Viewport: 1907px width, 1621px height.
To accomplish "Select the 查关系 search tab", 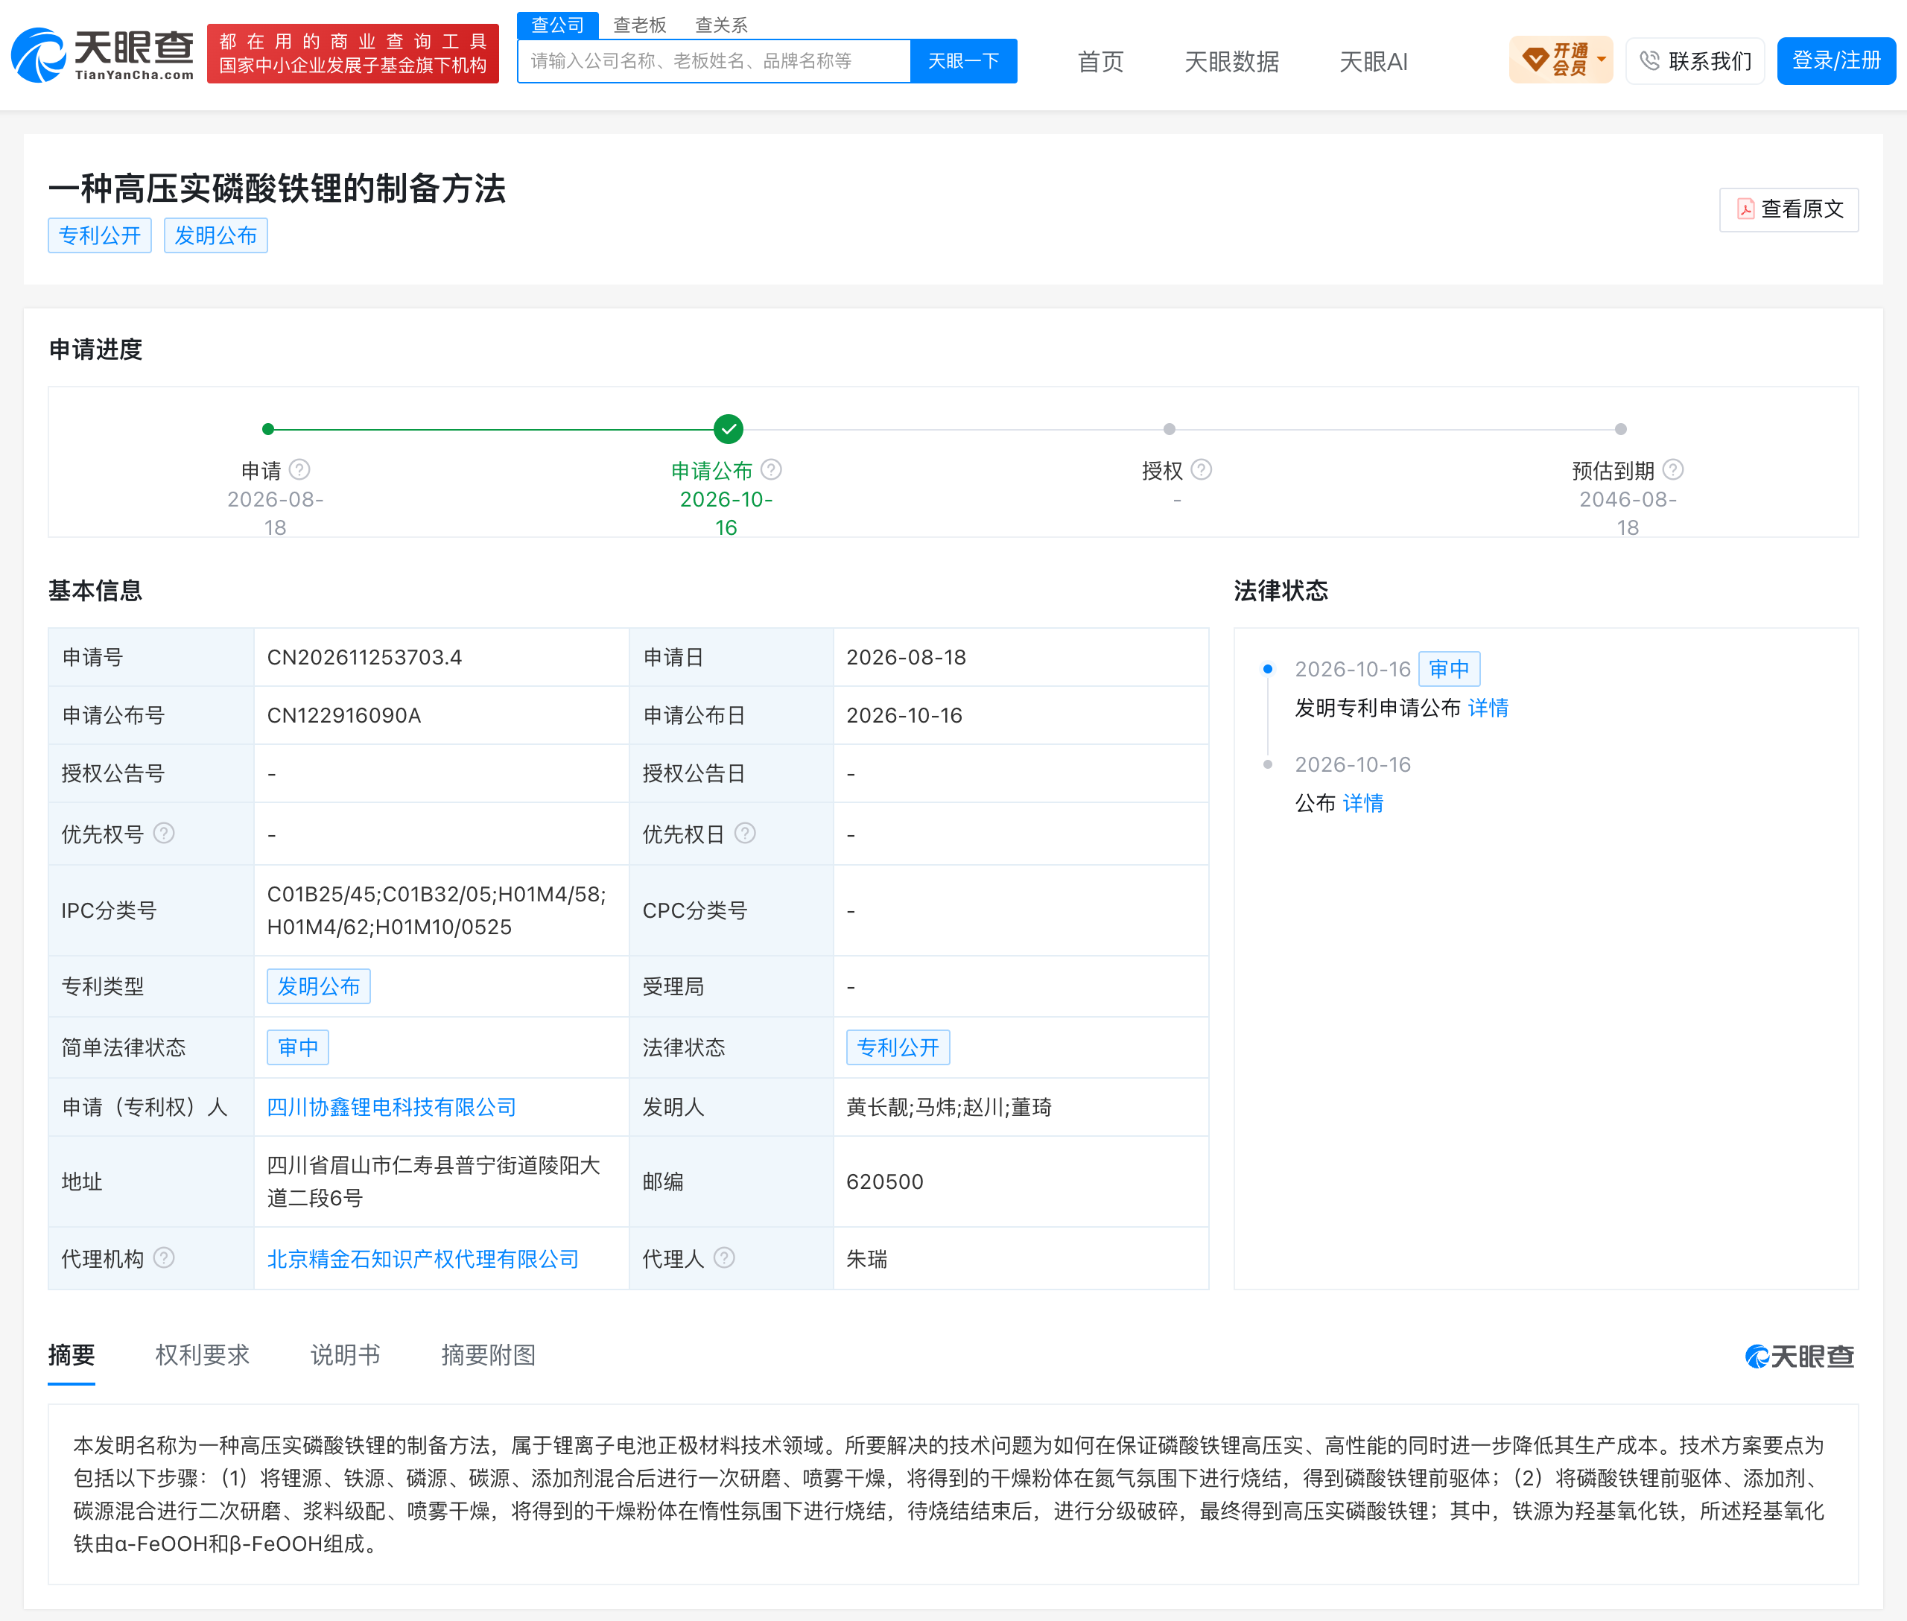I will click(x=721, y=25).
